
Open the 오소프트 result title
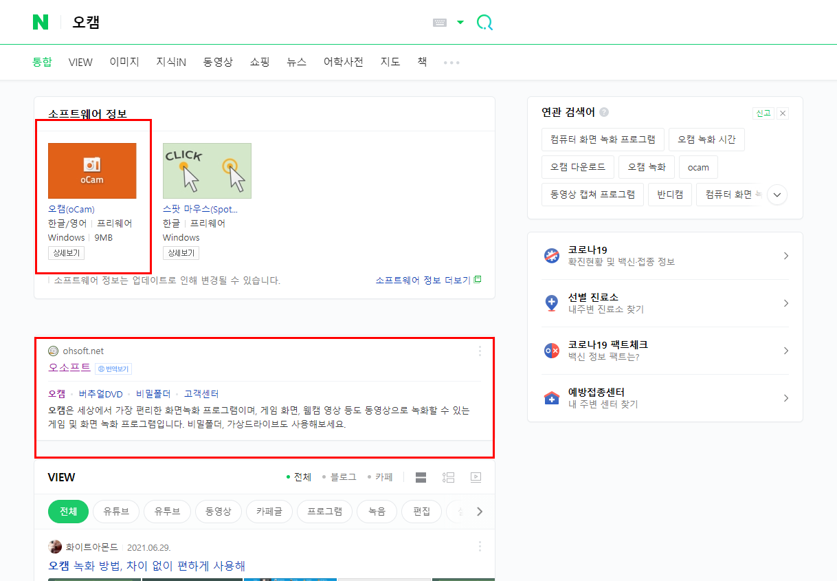coord(69,368)
